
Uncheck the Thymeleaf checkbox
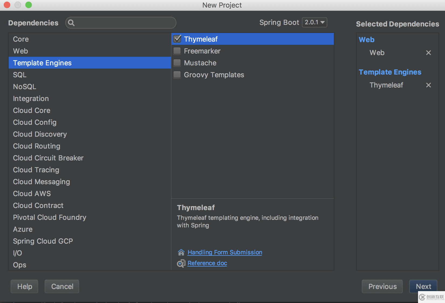pos(177,39)
